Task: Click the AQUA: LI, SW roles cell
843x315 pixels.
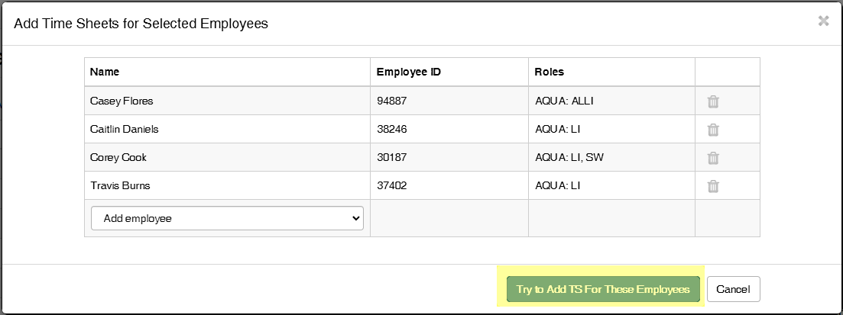Action: tap(570, 158)
